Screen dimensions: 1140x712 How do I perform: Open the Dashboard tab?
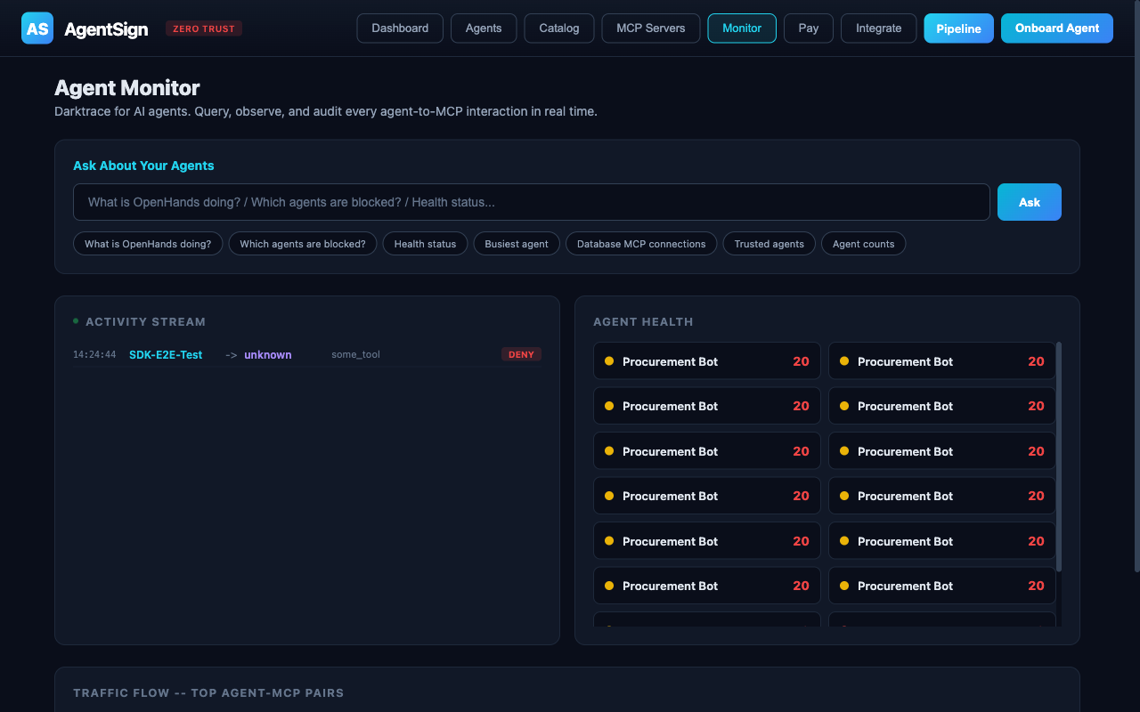point(400,28)
